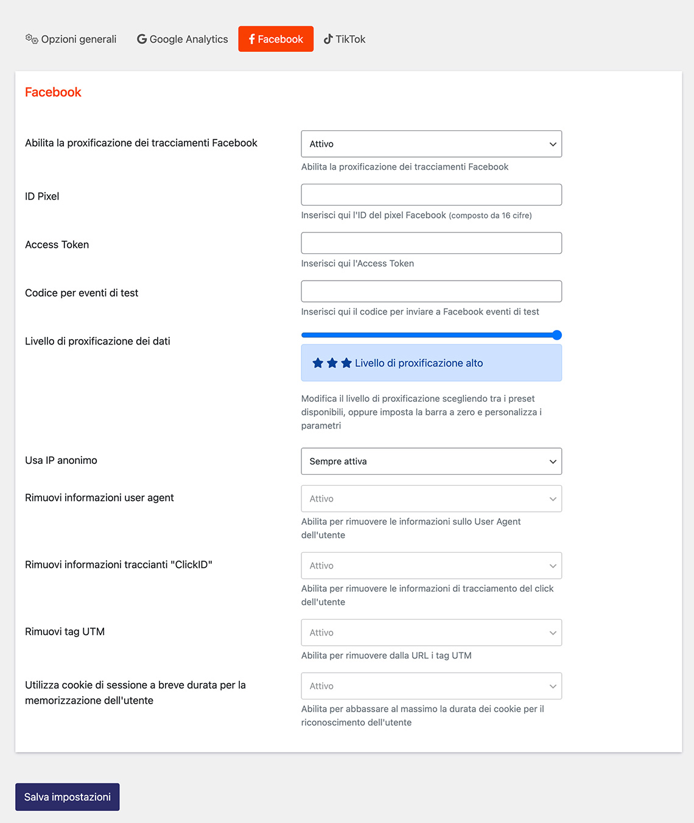694x823 pixels.
Task: Select the Codice per eventi di test field
Action: [431, 291]
